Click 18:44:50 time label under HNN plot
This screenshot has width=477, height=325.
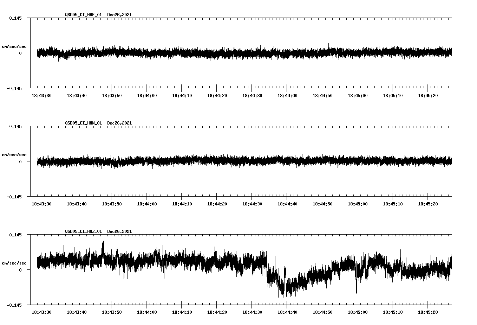[x=322, y=204]
